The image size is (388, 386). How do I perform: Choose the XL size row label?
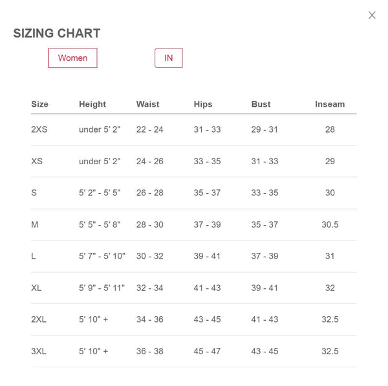tap(36, 288)
